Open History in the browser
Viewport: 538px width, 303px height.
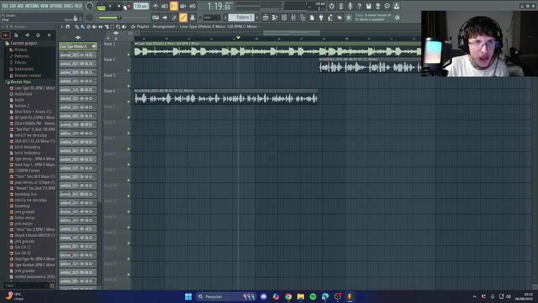coord(21,50)
